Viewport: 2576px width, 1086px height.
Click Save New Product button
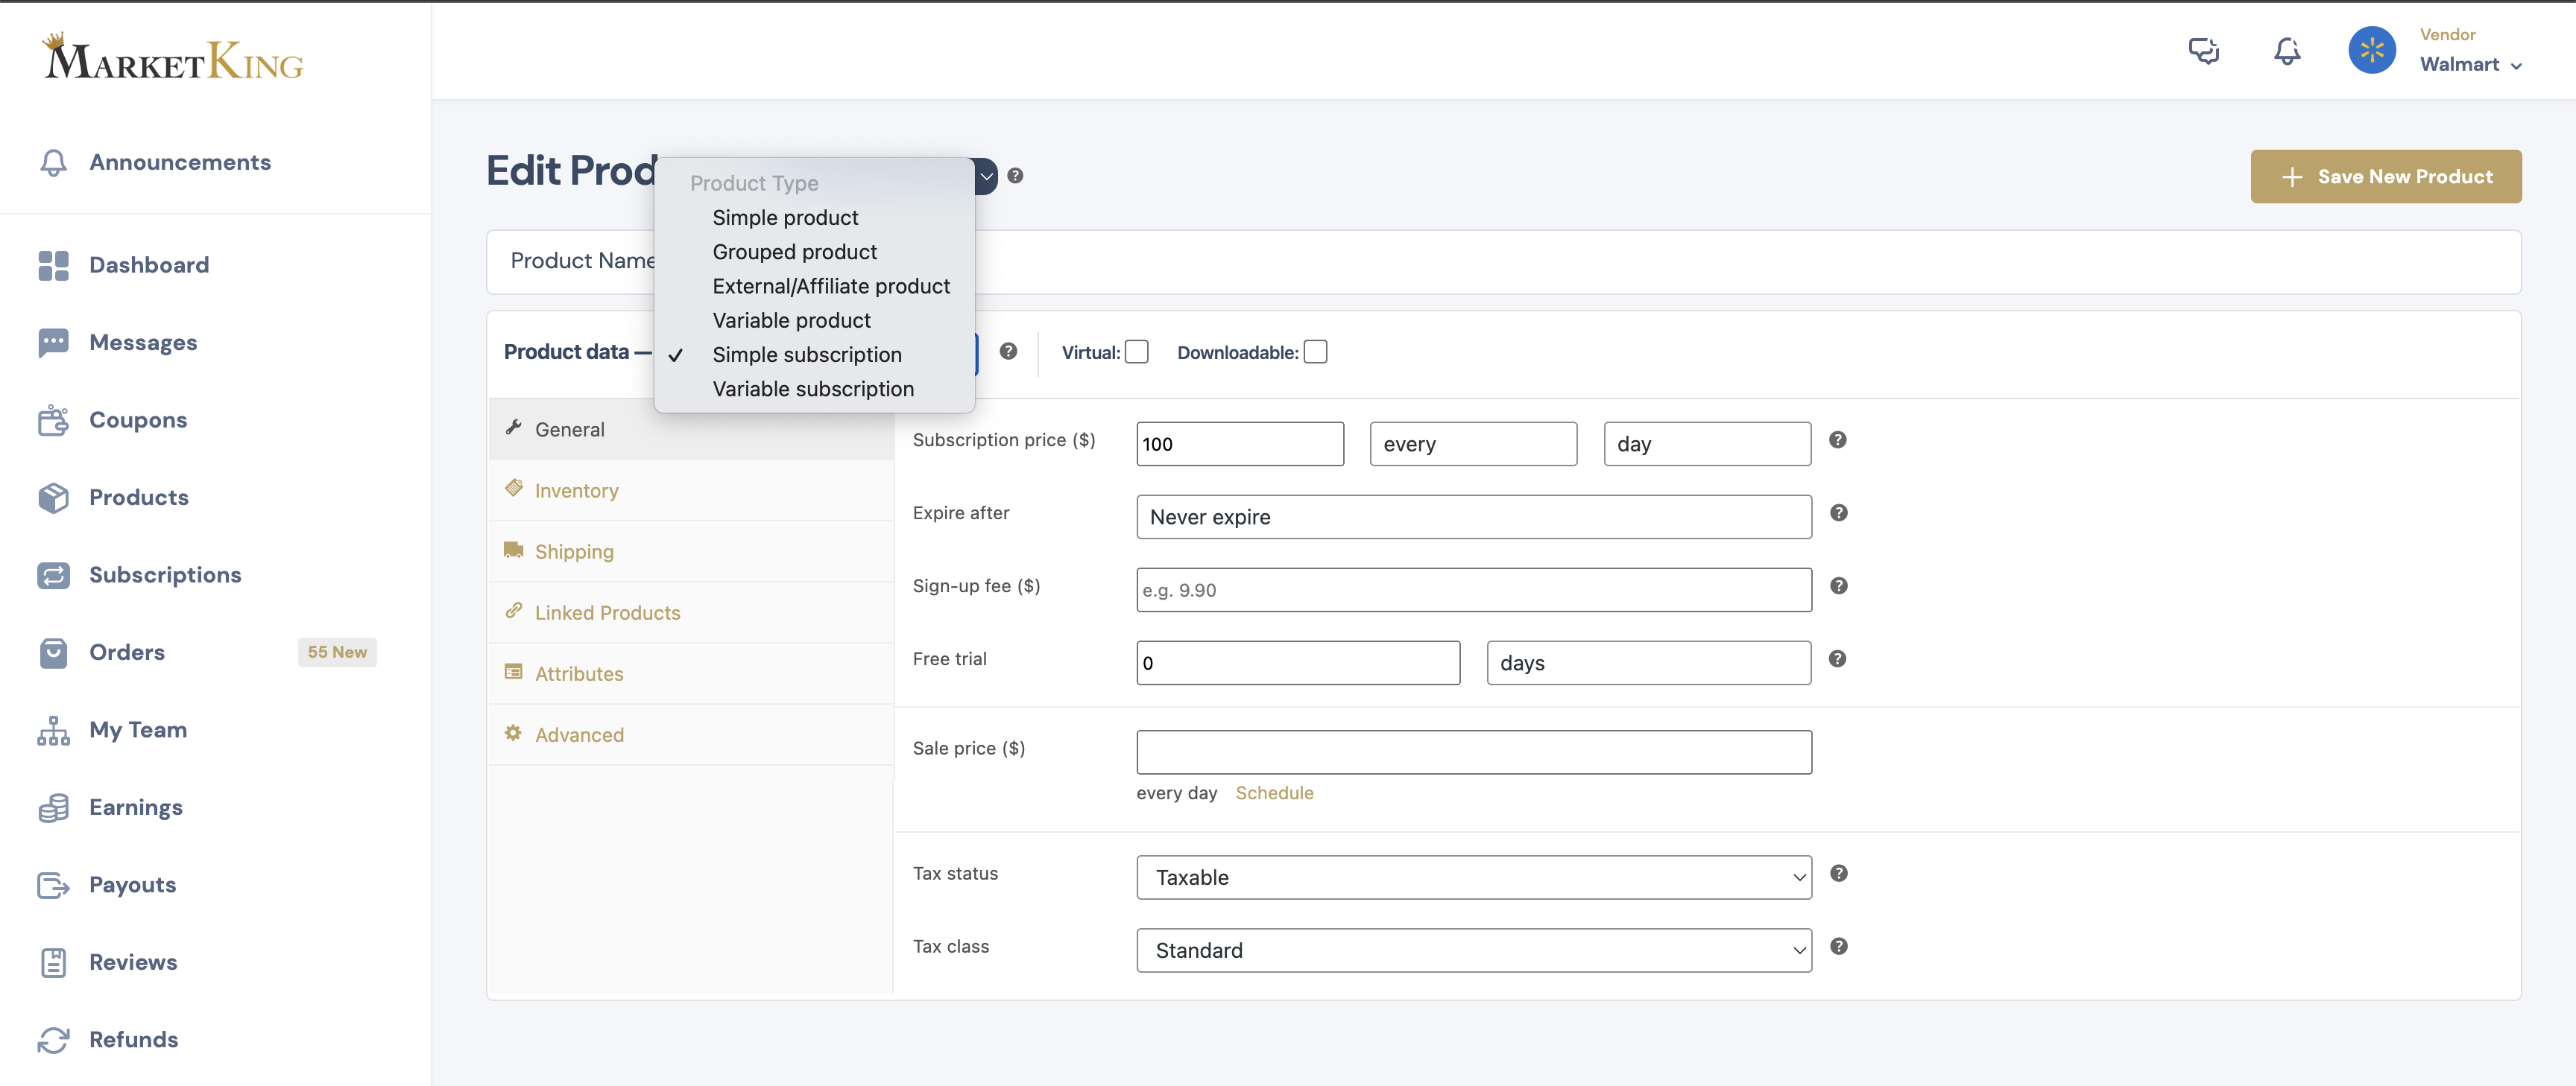point(2385,177)
